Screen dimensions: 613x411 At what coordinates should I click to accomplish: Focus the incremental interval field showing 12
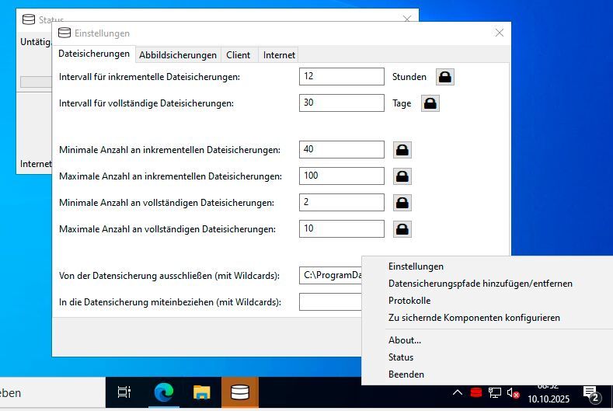click(x=342, y=77)
